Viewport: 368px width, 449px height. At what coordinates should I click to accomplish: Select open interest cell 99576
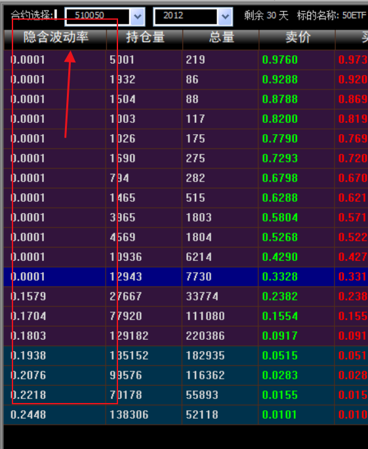[126, 375]
